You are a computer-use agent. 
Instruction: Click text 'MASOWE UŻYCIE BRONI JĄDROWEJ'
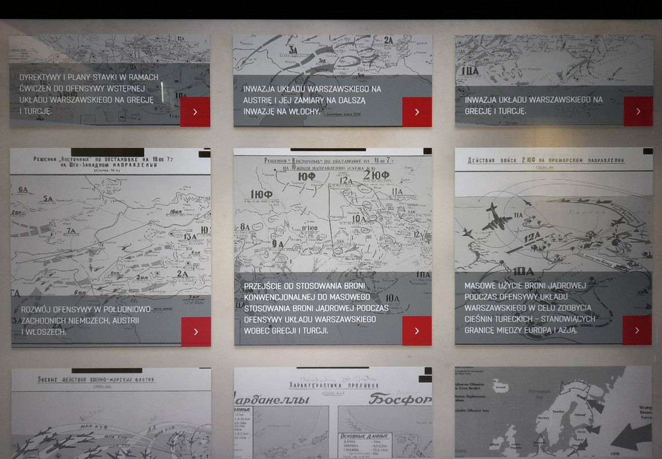point(525,286)
